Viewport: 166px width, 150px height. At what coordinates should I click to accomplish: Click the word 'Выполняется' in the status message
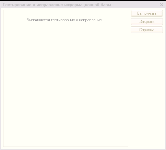click(38, 20)
